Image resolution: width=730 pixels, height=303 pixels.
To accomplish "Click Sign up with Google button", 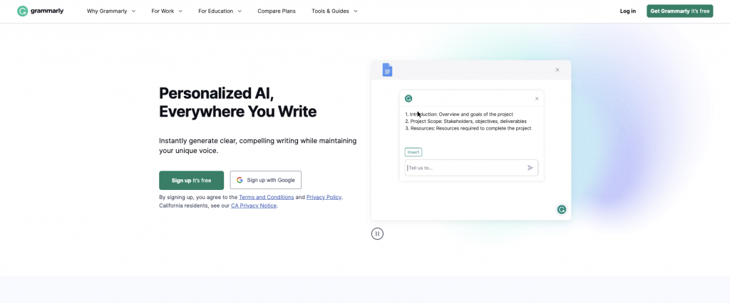I will [x=265, y=181].
